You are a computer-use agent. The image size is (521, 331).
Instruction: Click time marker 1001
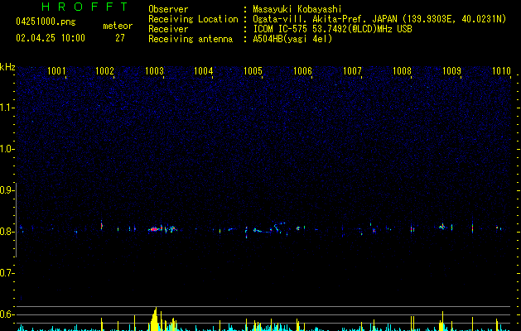point(56,70)
